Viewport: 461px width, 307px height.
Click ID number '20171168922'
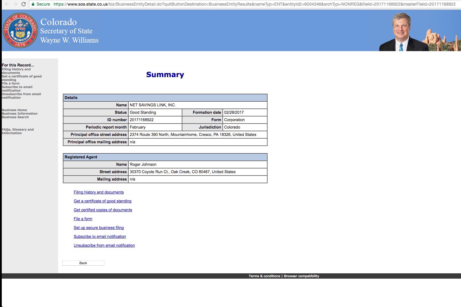click(x=142, y=120)
